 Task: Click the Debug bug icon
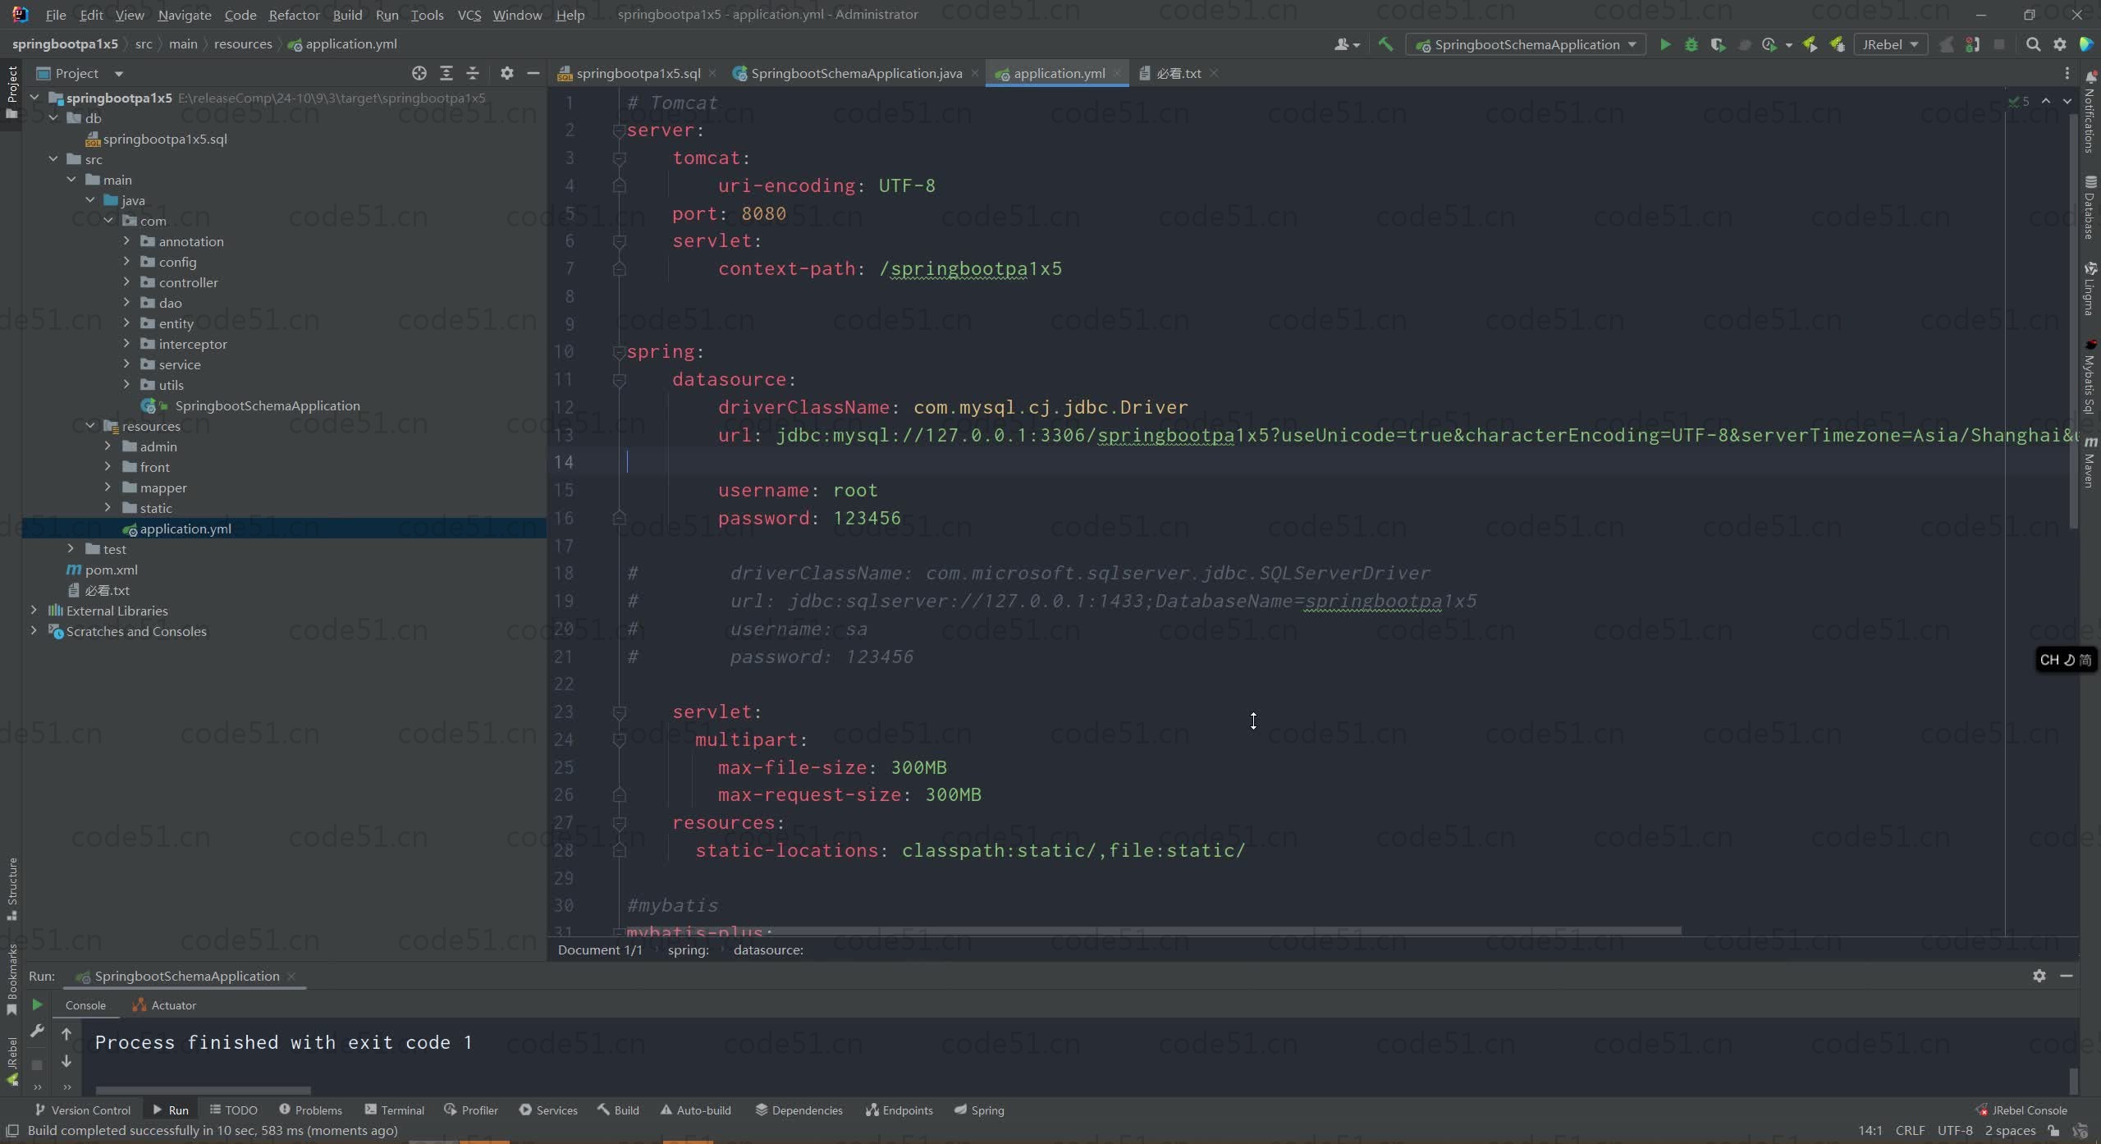tap(1691, 44)
